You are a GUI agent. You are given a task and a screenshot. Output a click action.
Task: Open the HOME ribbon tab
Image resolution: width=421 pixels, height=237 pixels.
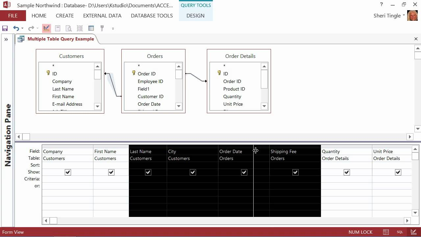39,15
